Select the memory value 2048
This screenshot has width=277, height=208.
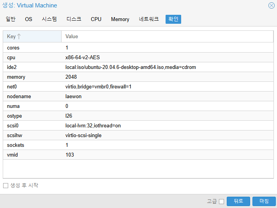point(71,77)
